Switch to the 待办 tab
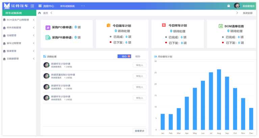This screenshot has width=259, height=138. tap(124, 56)
